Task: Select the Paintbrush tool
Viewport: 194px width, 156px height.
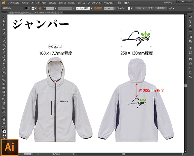Action: tap(4, 49)
